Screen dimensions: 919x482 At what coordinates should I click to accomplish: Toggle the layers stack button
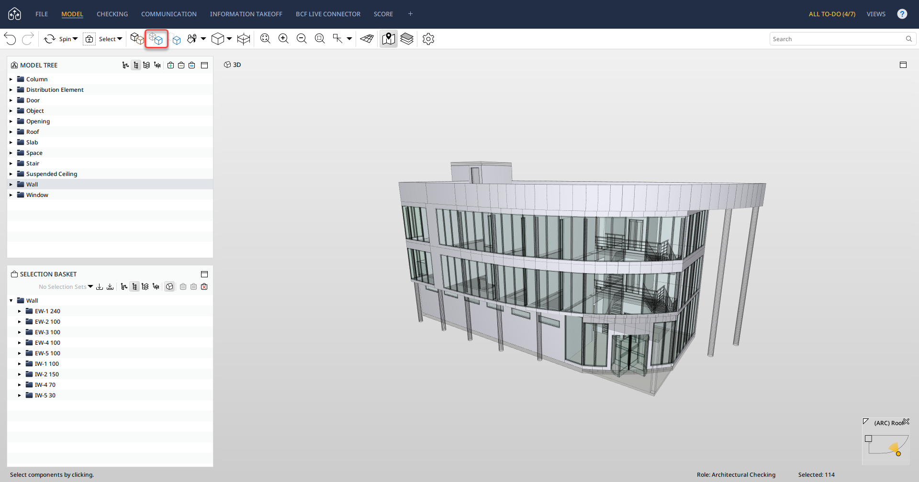[x=407, y=39]
